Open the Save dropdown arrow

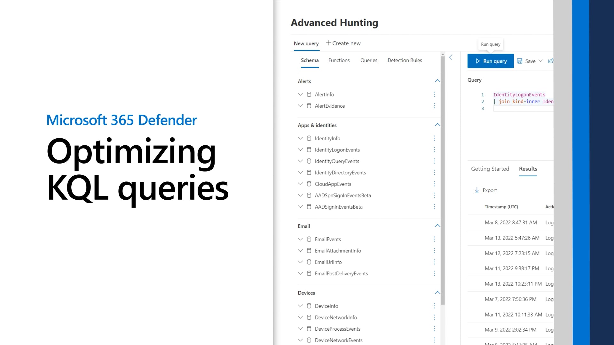point(540,61)
